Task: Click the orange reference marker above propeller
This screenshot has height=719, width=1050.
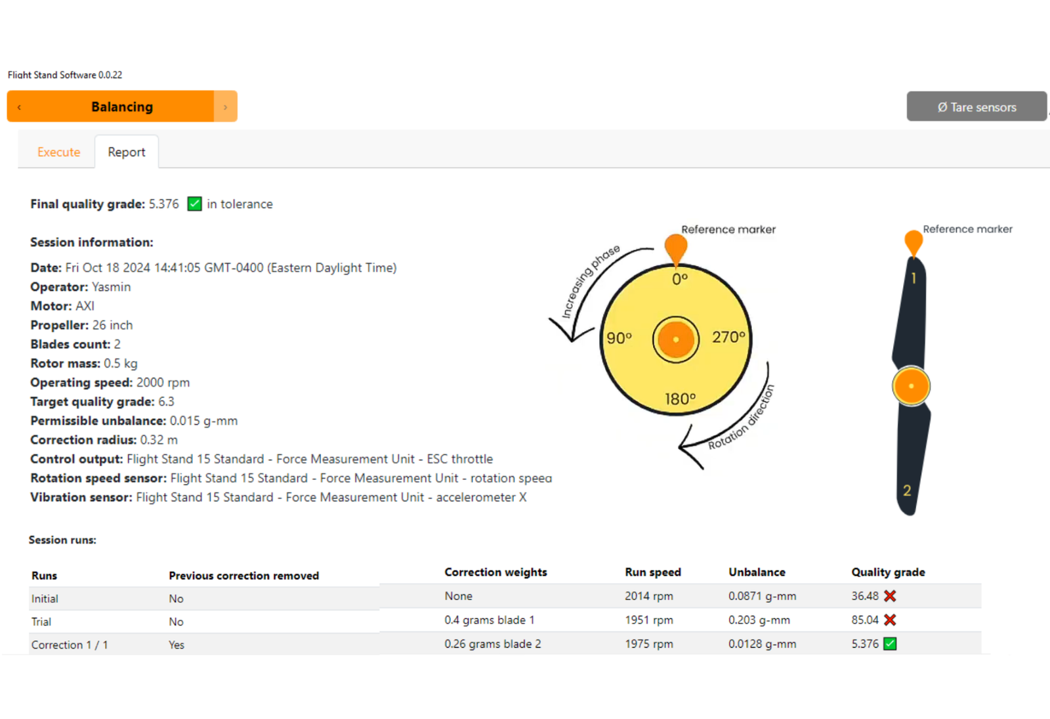Action: click(913, 242)
